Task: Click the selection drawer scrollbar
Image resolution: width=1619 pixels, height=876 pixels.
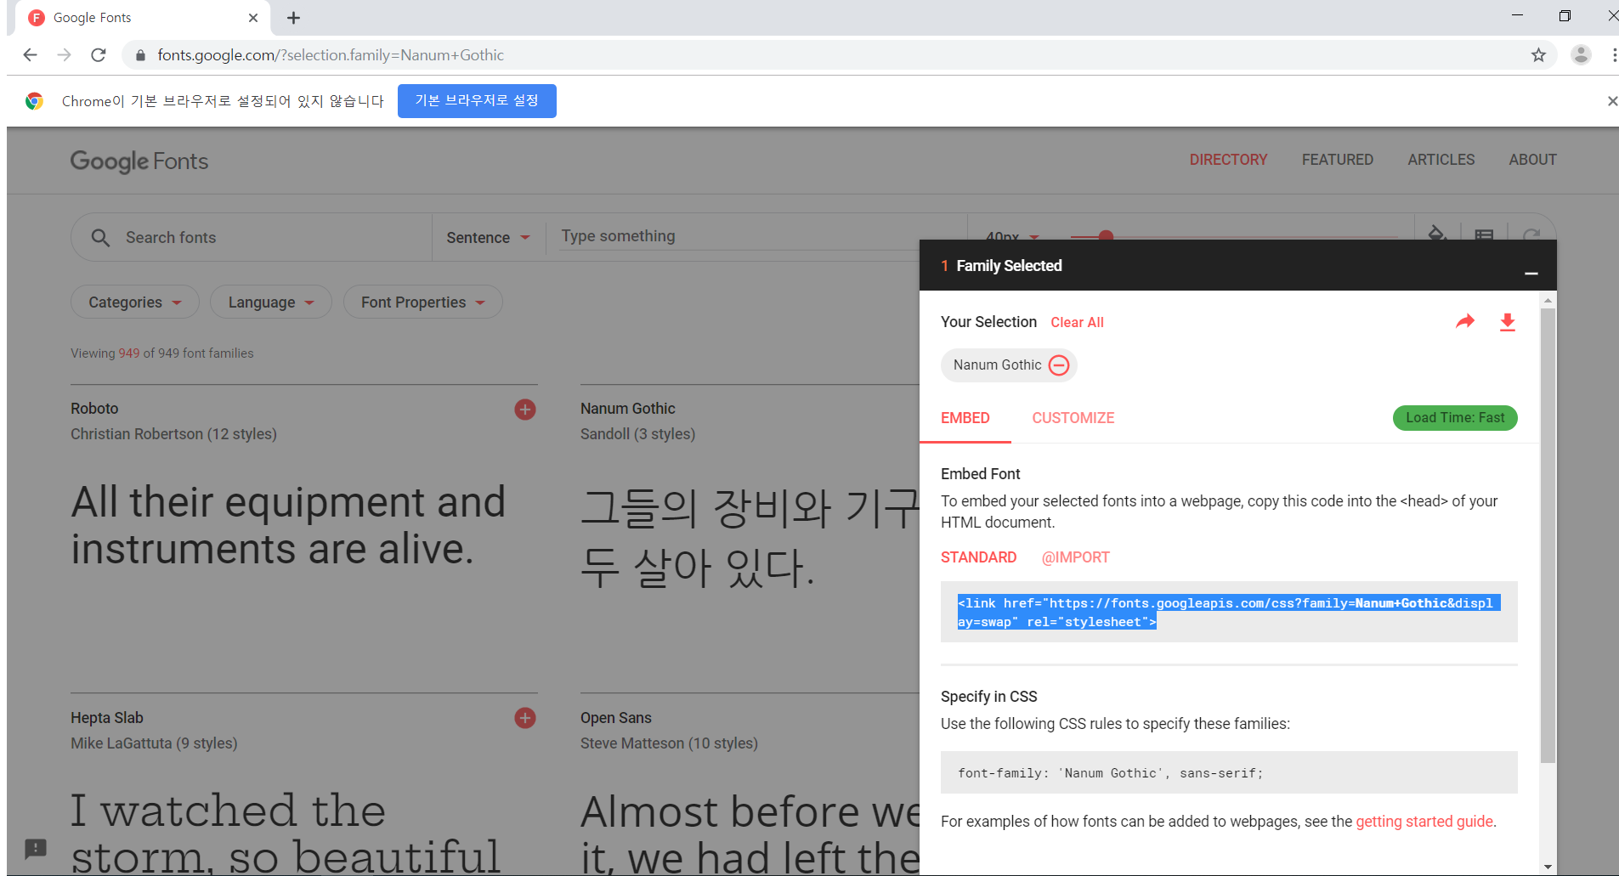Action: coord(1548,535)
